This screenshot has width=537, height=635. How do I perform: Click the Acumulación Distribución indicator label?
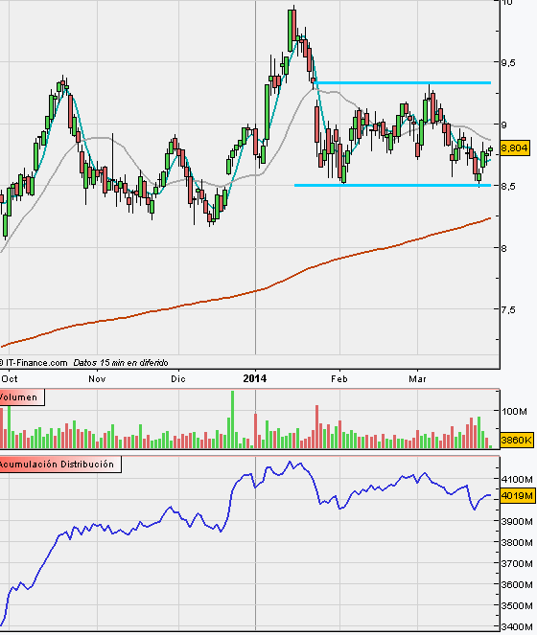pos(60,465)
